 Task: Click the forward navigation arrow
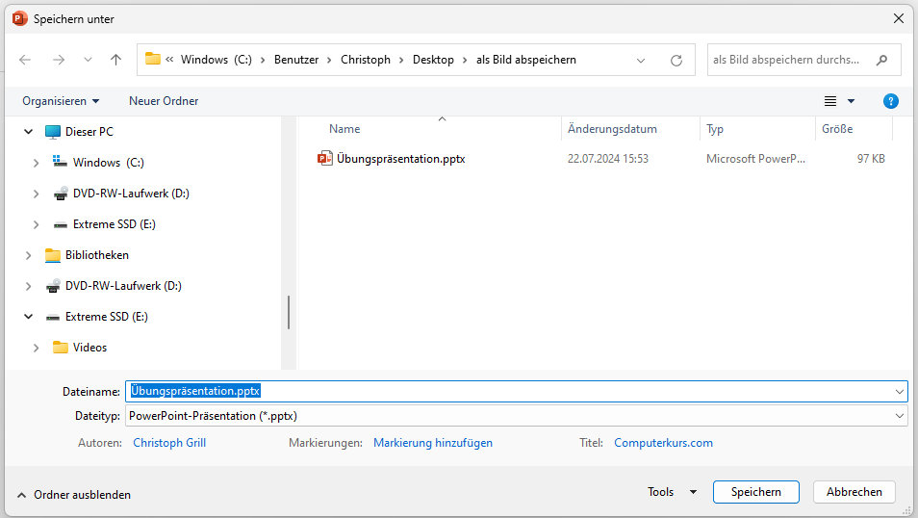(59, 60)
